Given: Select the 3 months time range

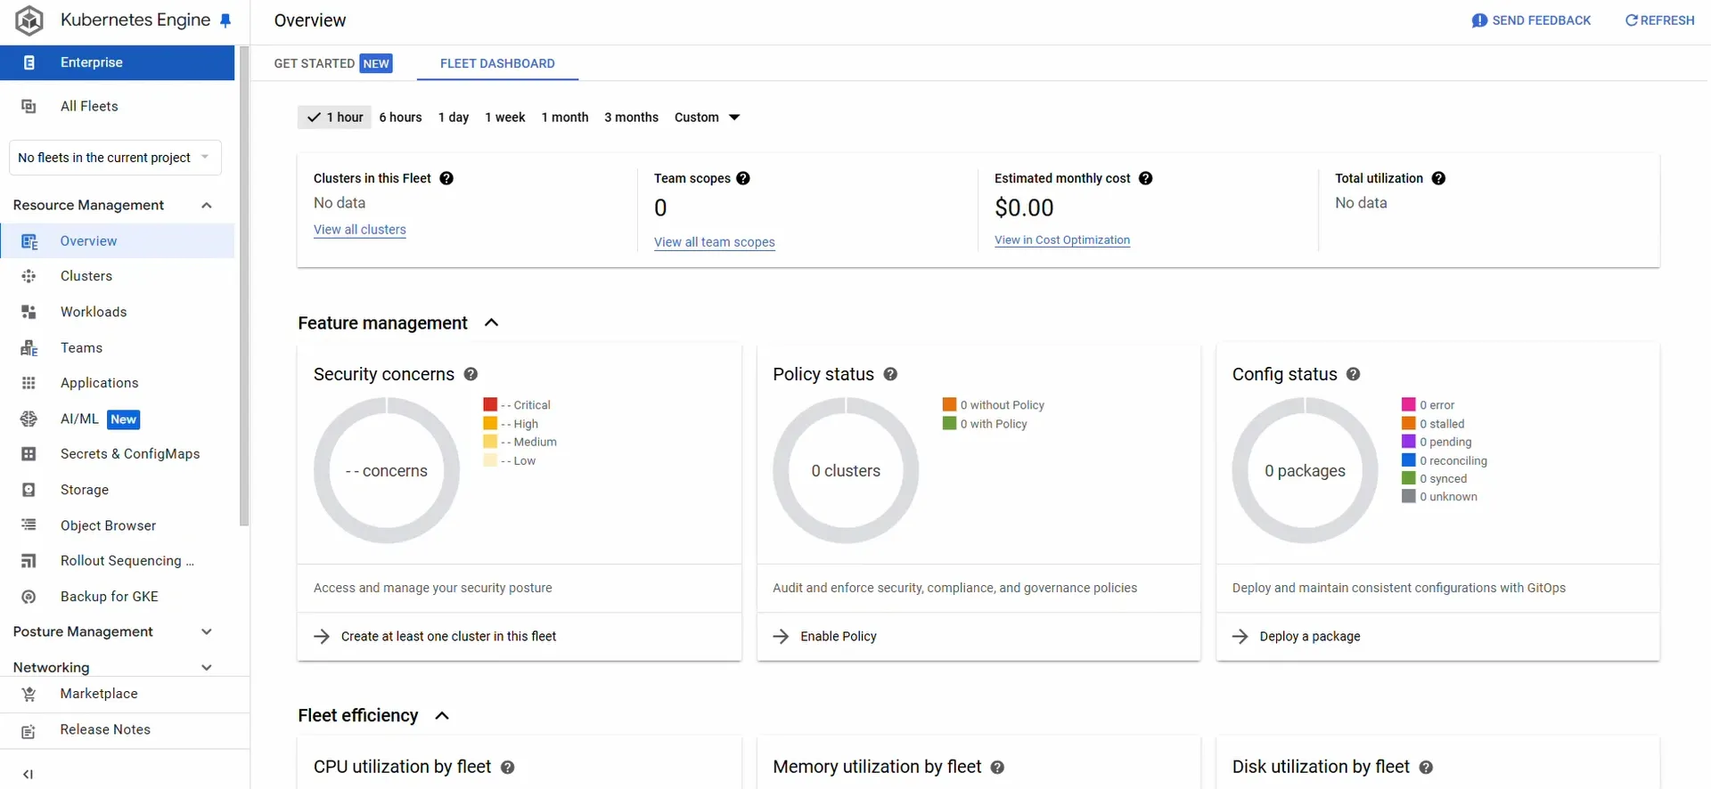Looking at the screenshot, I should pos(631,117).
